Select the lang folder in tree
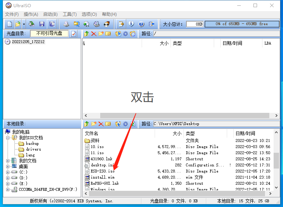The width and height of the screenshot is (283, 207). pyautogui.click(x=30, y=155)
